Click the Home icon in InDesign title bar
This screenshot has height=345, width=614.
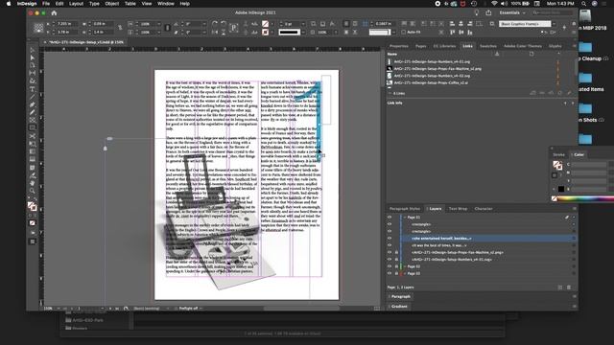(54, 12)
